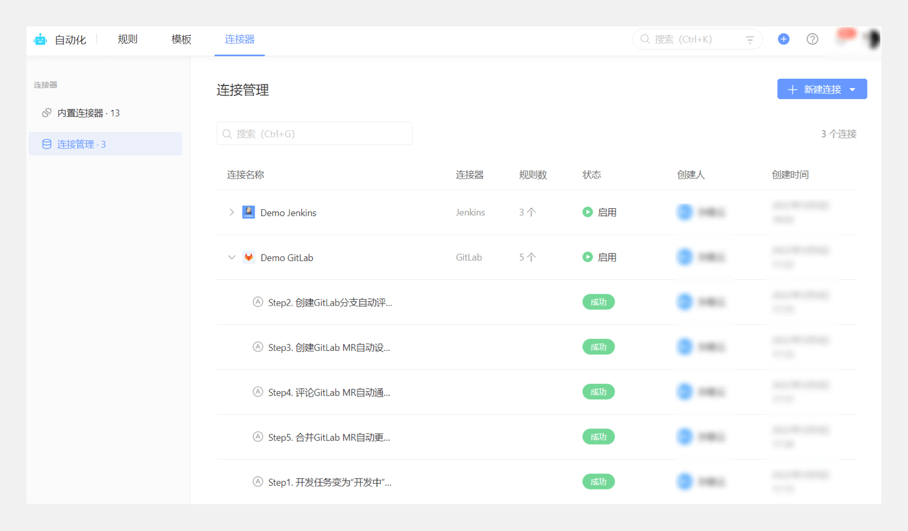Click the 新建连接 button

(815, 89)
